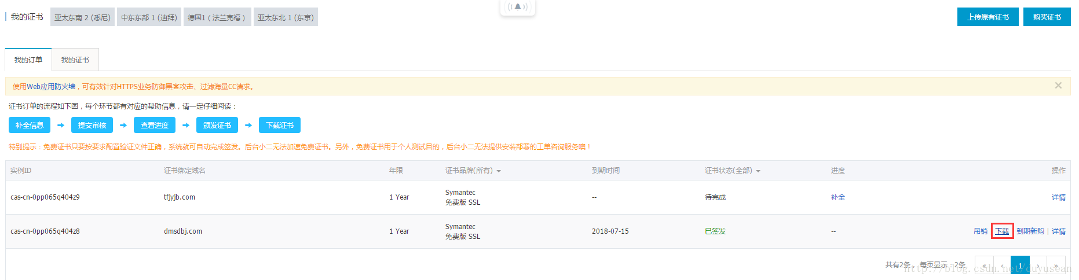Click the 补全信息 workflow step button
The image size is (1079, 280).
click(x=30, y=125)
